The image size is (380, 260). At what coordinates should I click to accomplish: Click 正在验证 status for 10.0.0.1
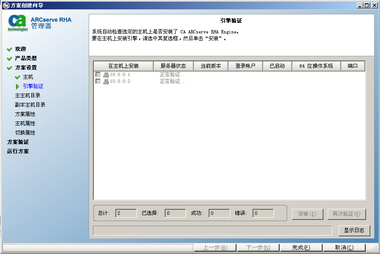coord(173,75)
